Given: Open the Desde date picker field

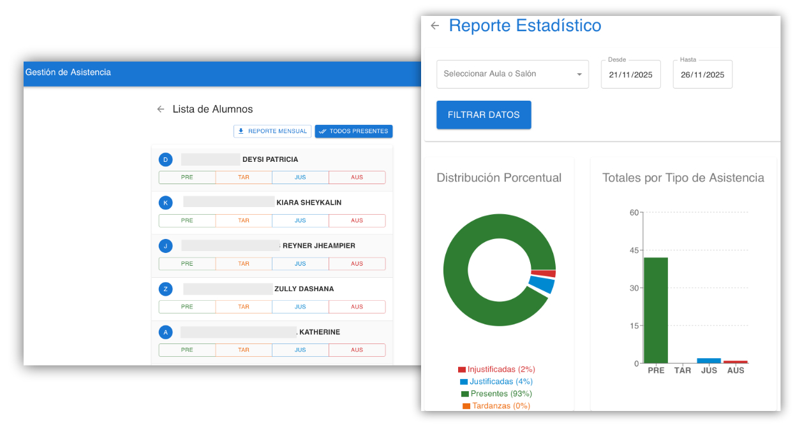Looking at the screenshot, I should coord(630,75).
